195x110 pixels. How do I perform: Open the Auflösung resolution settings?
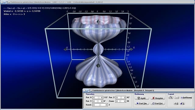pyautogui.click(x=186, y=97)
